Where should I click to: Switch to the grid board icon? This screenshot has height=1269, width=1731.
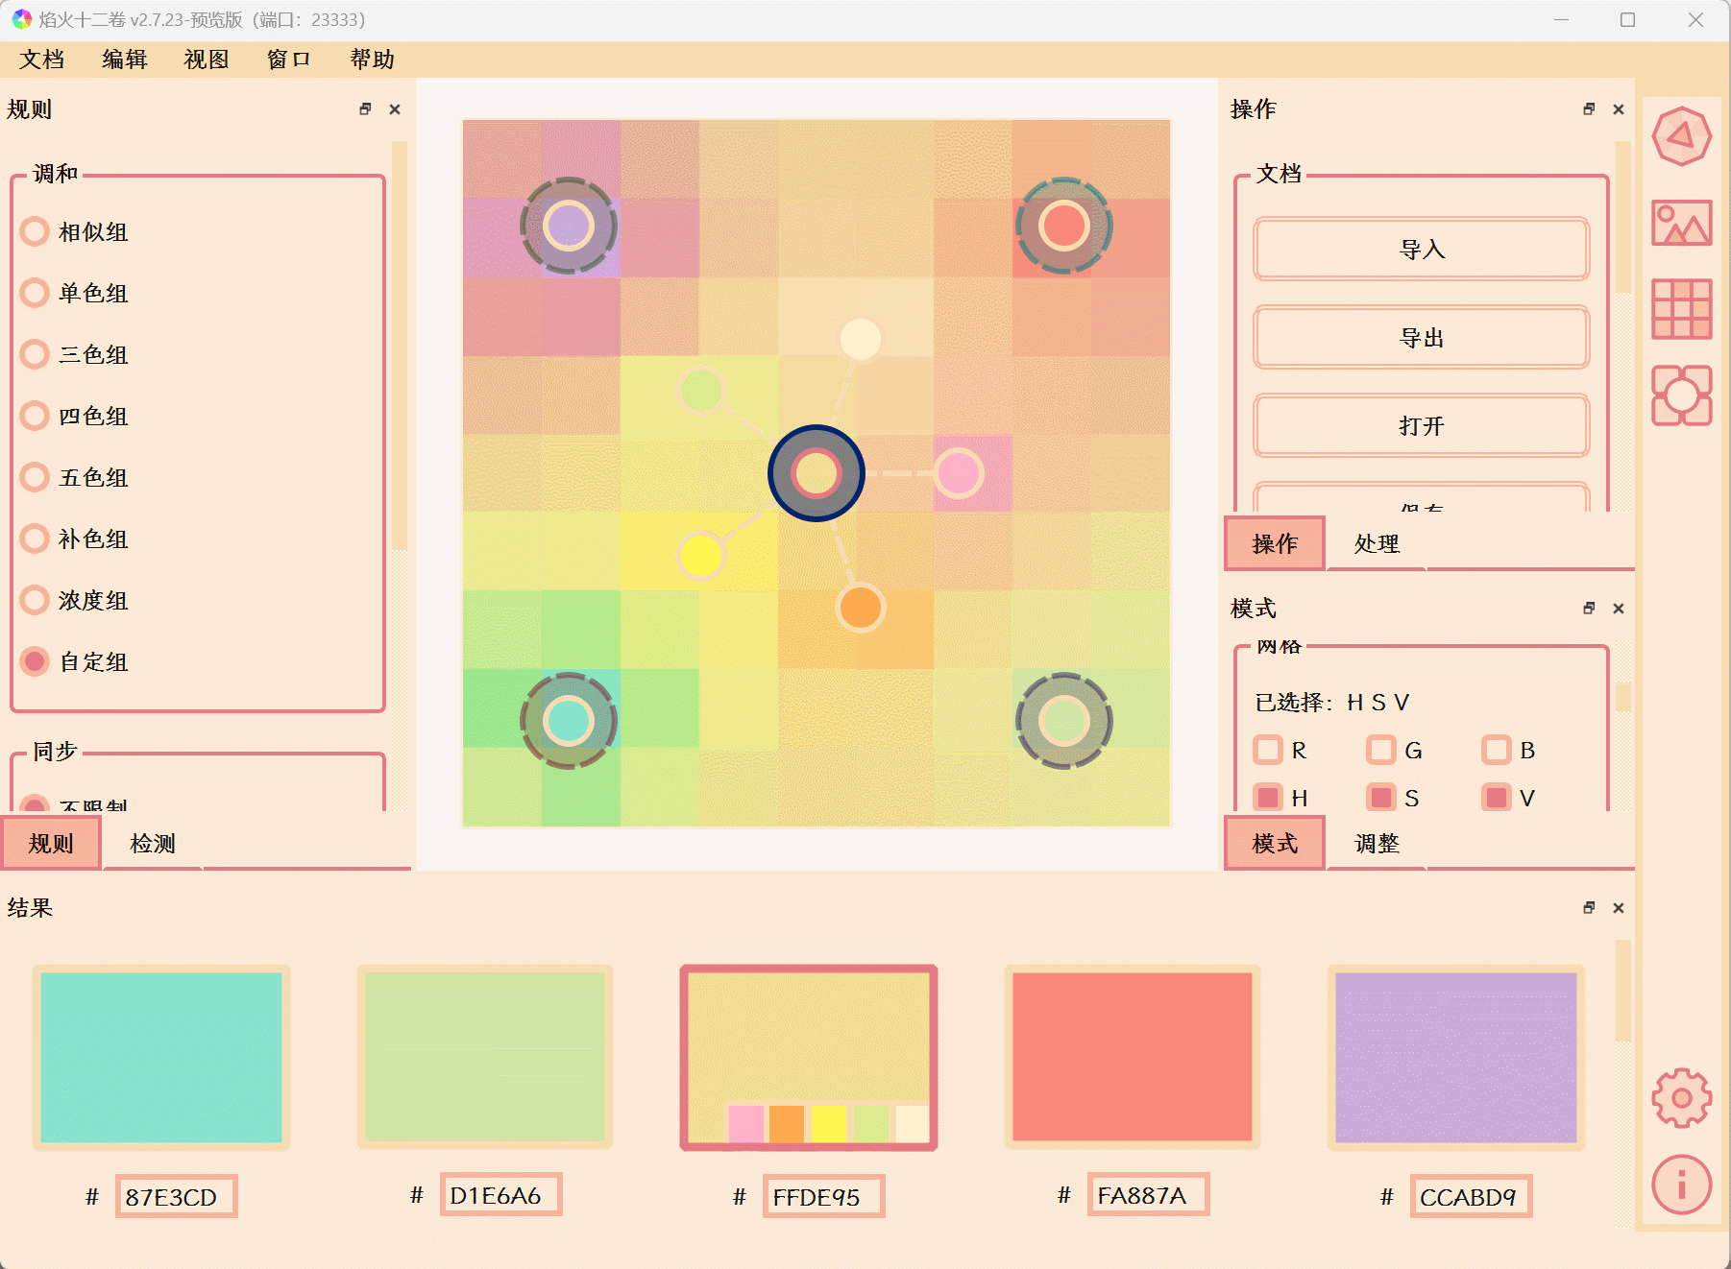[1681, 309]
